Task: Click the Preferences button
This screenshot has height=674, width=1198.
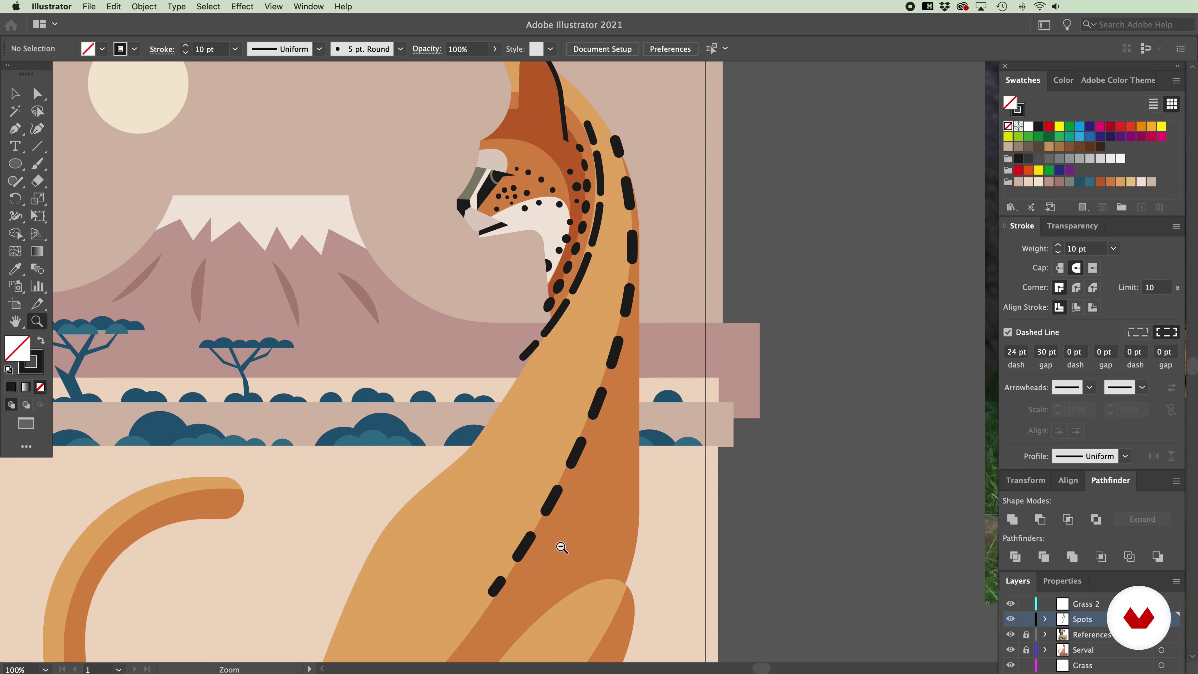Action: coord(670,49)
